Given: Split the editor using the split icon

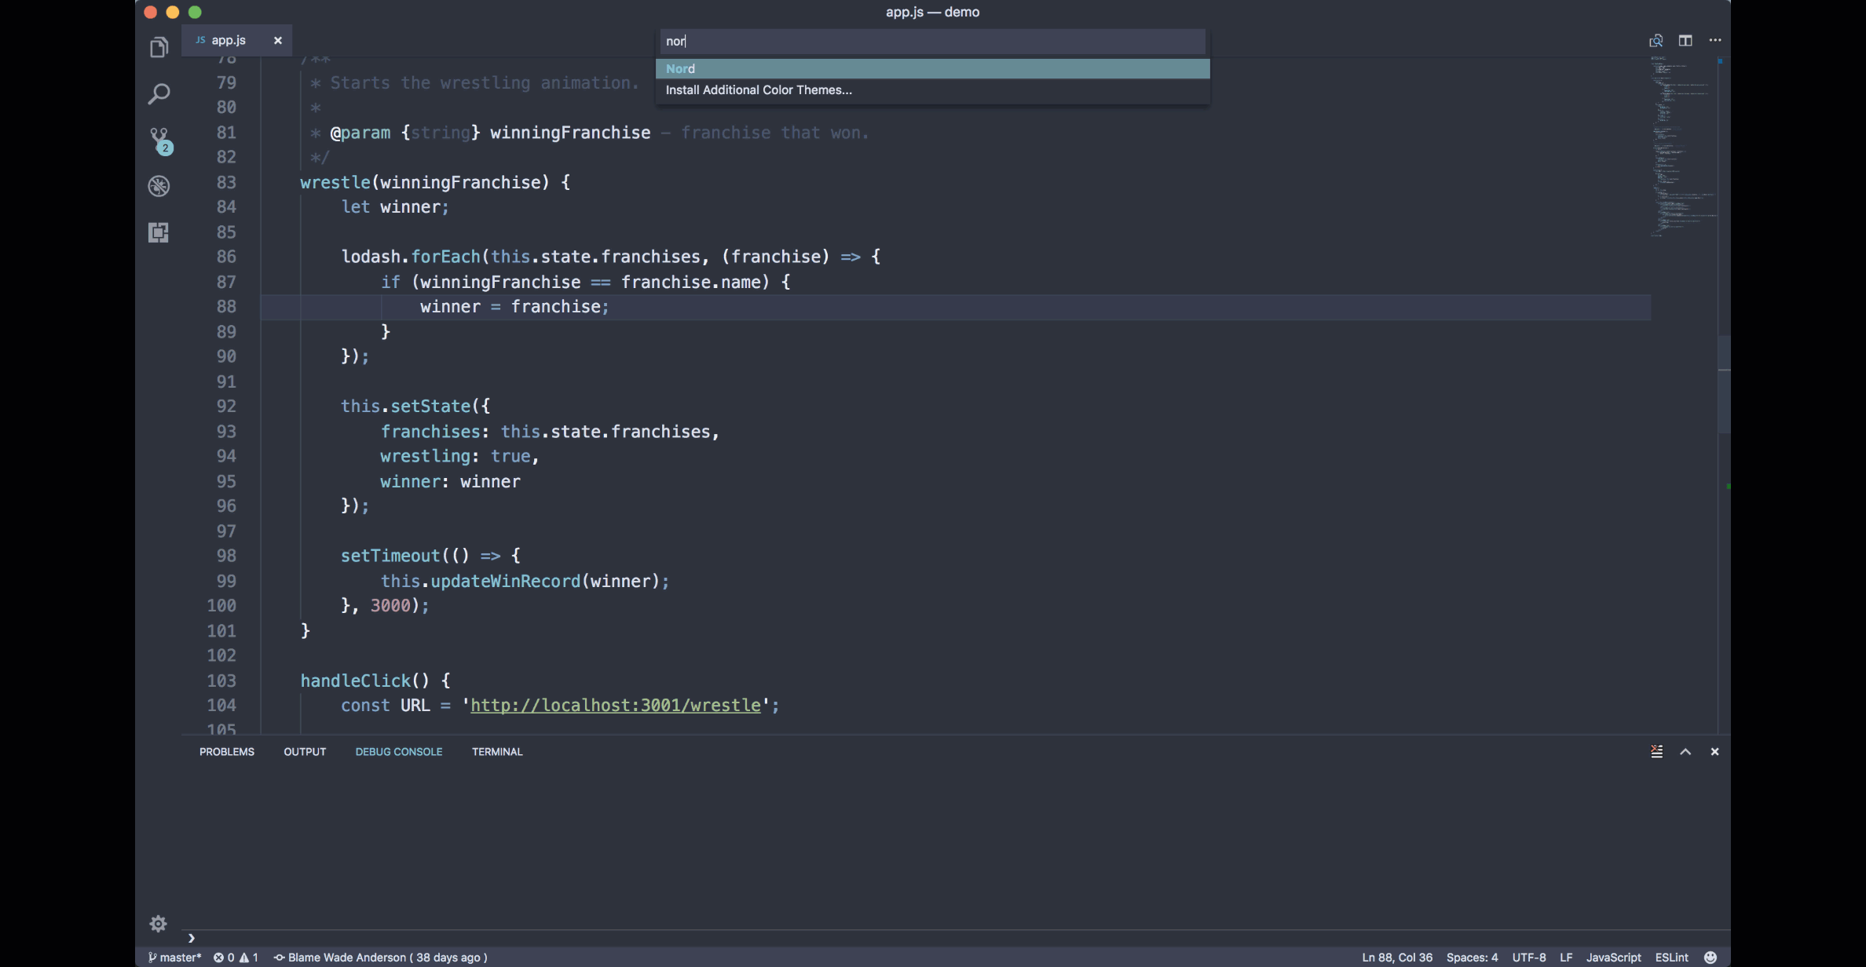Looking at the screenshot, I should tap(1685, 40).
